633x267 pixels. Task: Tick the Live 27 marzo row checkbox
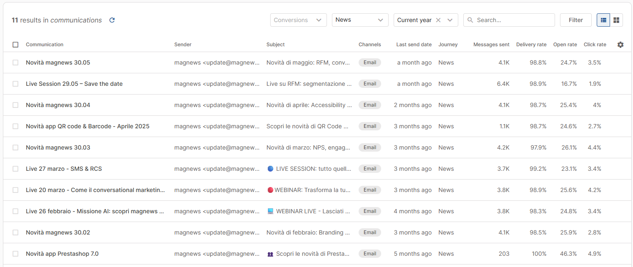pos(15,169)
